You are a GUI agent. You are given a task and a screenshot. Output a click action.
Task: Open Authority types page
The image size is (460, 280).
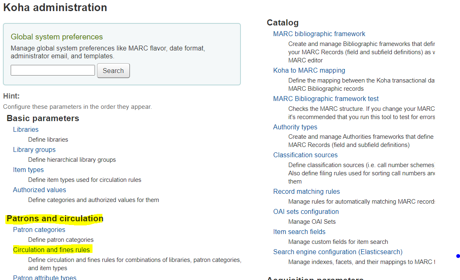pos(295,127)
